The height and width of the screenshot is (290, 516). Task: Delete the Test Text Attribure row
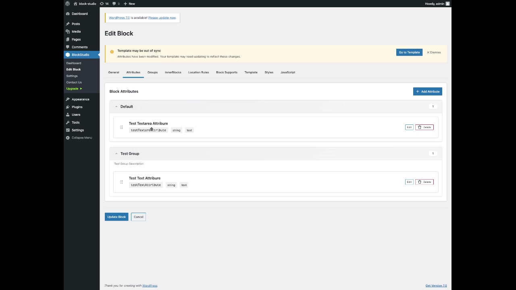(x=424, y=182)
